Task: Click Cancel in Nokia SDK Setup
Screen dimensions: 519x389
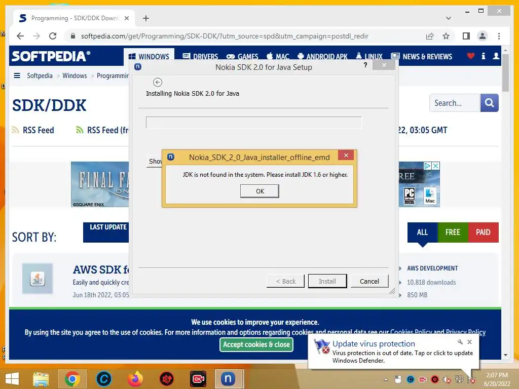Action: click(369, 281)
